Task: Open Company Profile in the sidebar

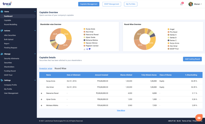Action: pyautogui.click(x=10, y=85)
